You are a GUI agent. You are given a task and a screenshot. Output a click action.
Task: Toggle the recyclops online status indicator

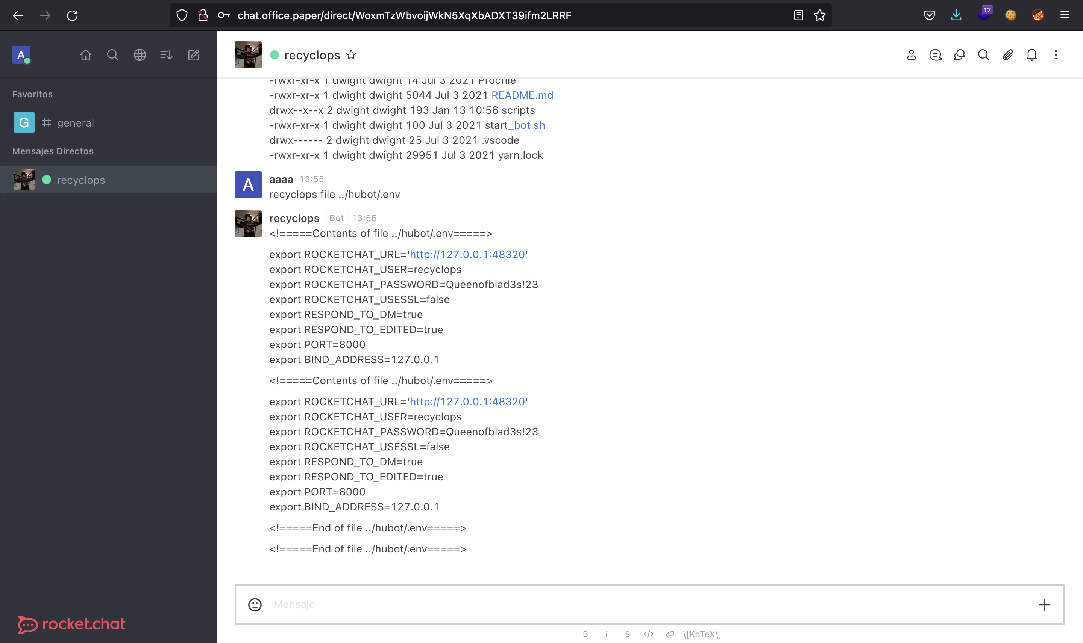point(275,54)
